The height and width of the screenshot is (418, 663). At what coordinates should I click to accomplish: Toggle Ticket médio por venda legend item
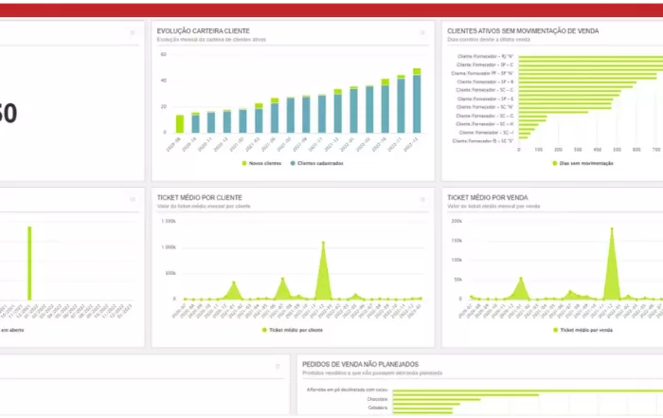[582, 329]
